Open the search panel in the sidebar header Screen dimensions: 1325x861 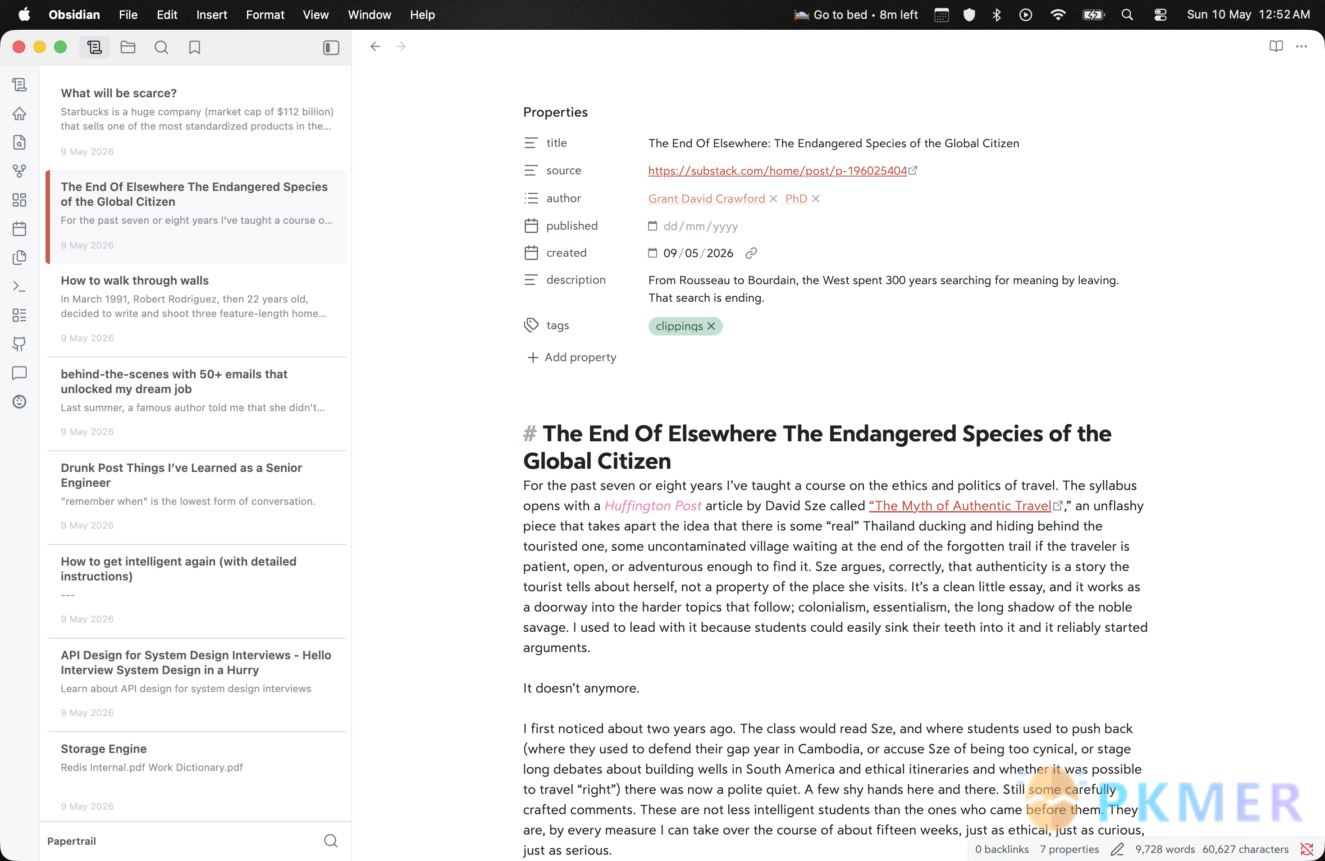point(161,47)
